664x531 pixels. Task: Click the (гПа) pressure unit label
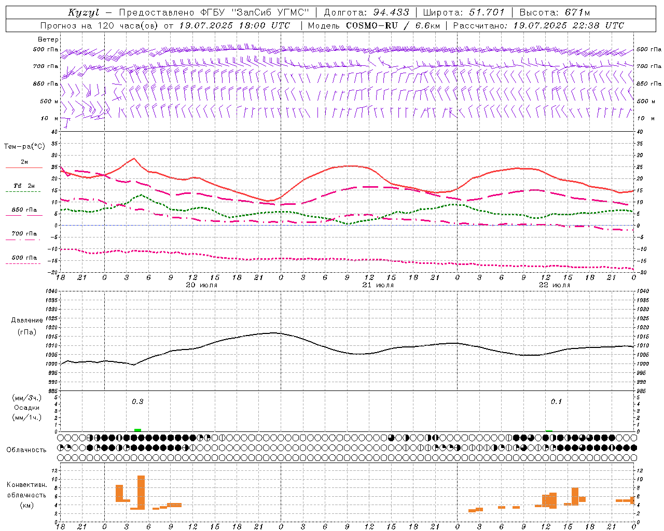click(27, 332)
